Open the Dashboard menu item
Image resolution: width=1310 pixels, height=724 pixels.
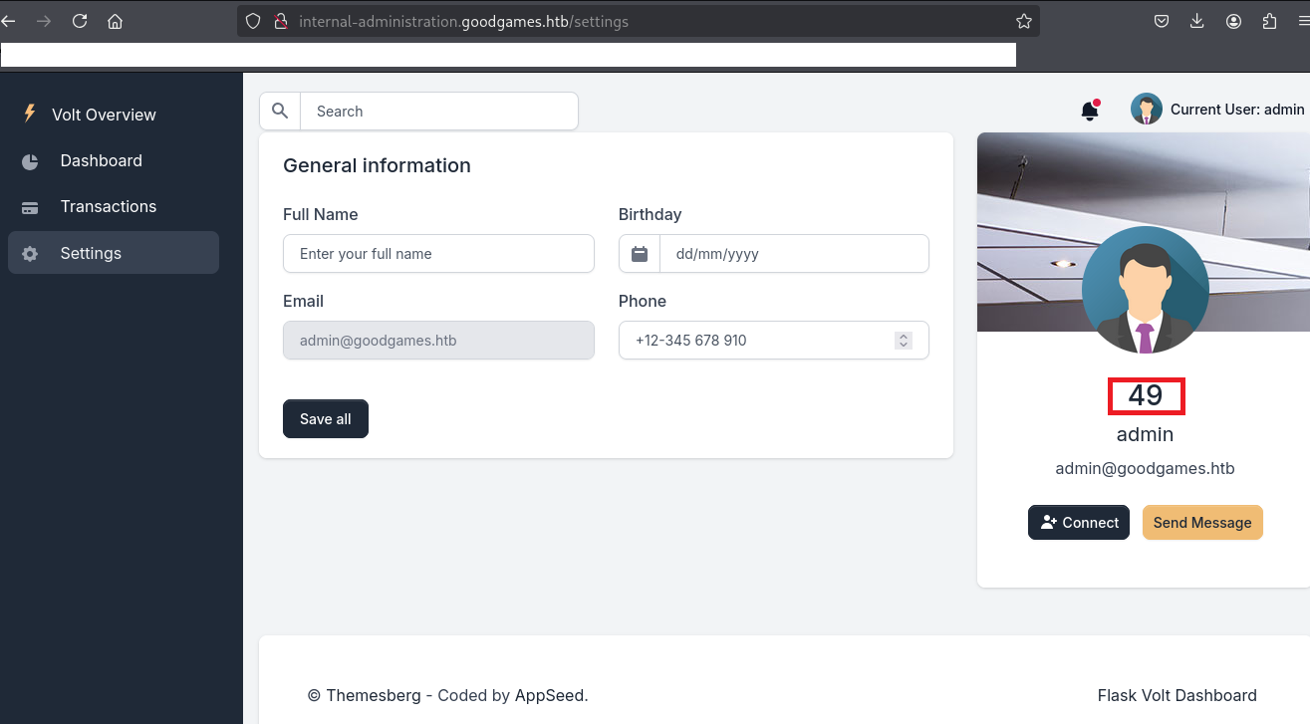click(101, 161)
